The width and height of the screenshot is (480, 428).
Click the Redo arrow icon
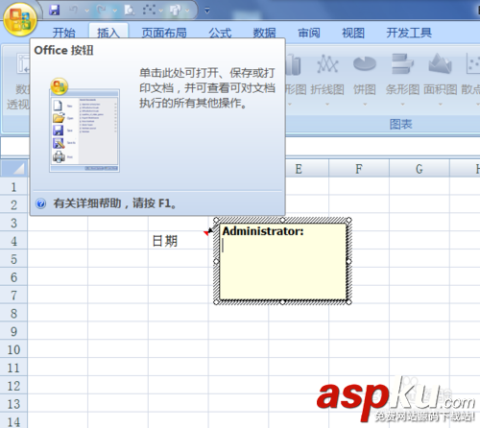coord(102,10)
